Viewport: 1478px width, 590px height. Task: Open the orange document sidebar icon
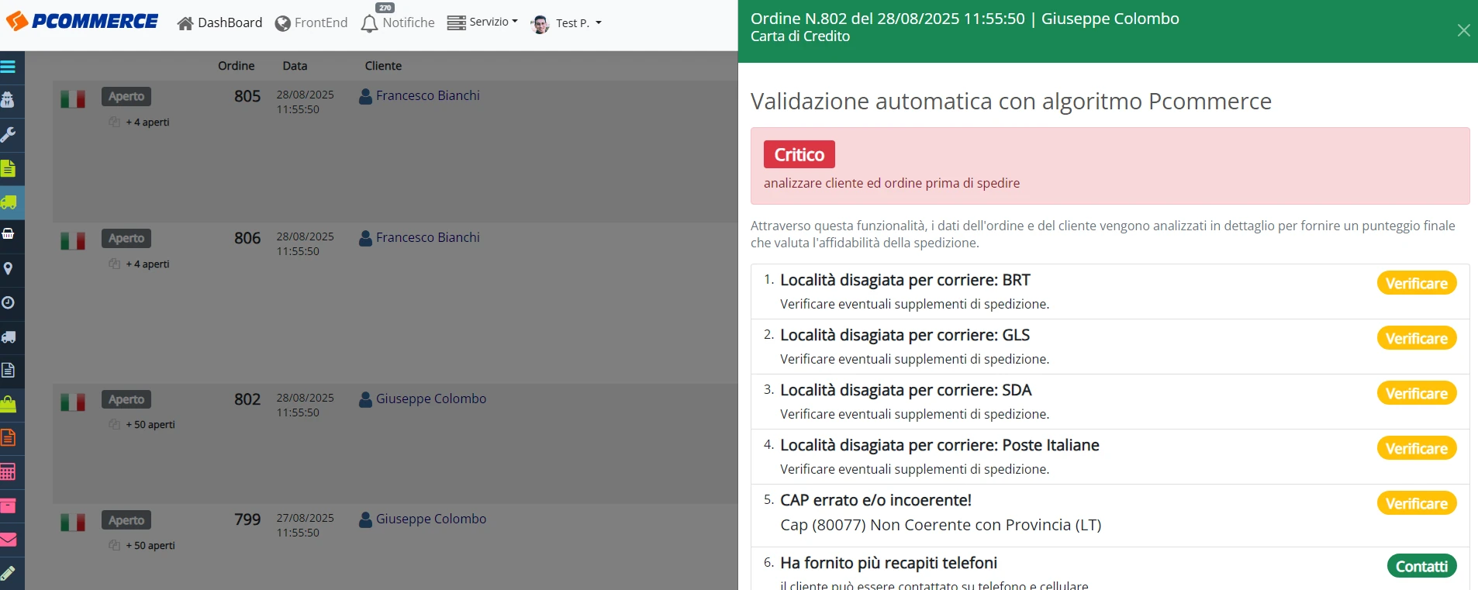pyautogui.click(x=8, y=438)
